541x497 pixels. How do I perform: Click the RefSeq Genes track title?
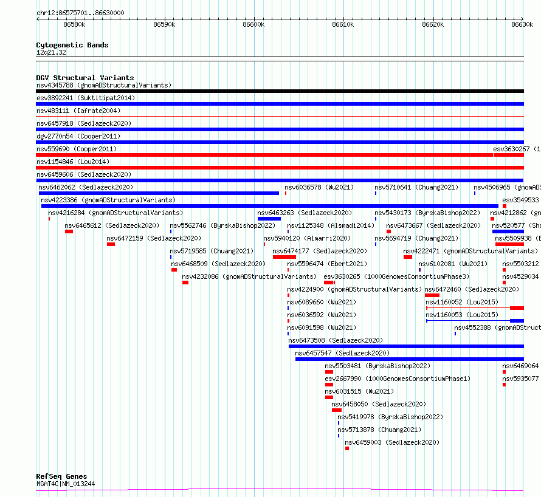[61, 476]
